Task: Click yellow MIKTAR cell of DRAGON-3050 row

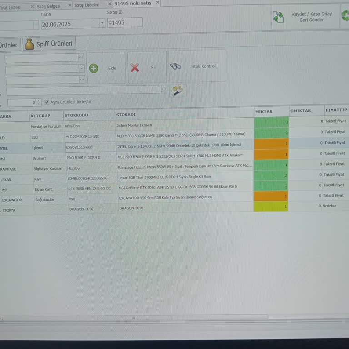Action: point(271,207)
